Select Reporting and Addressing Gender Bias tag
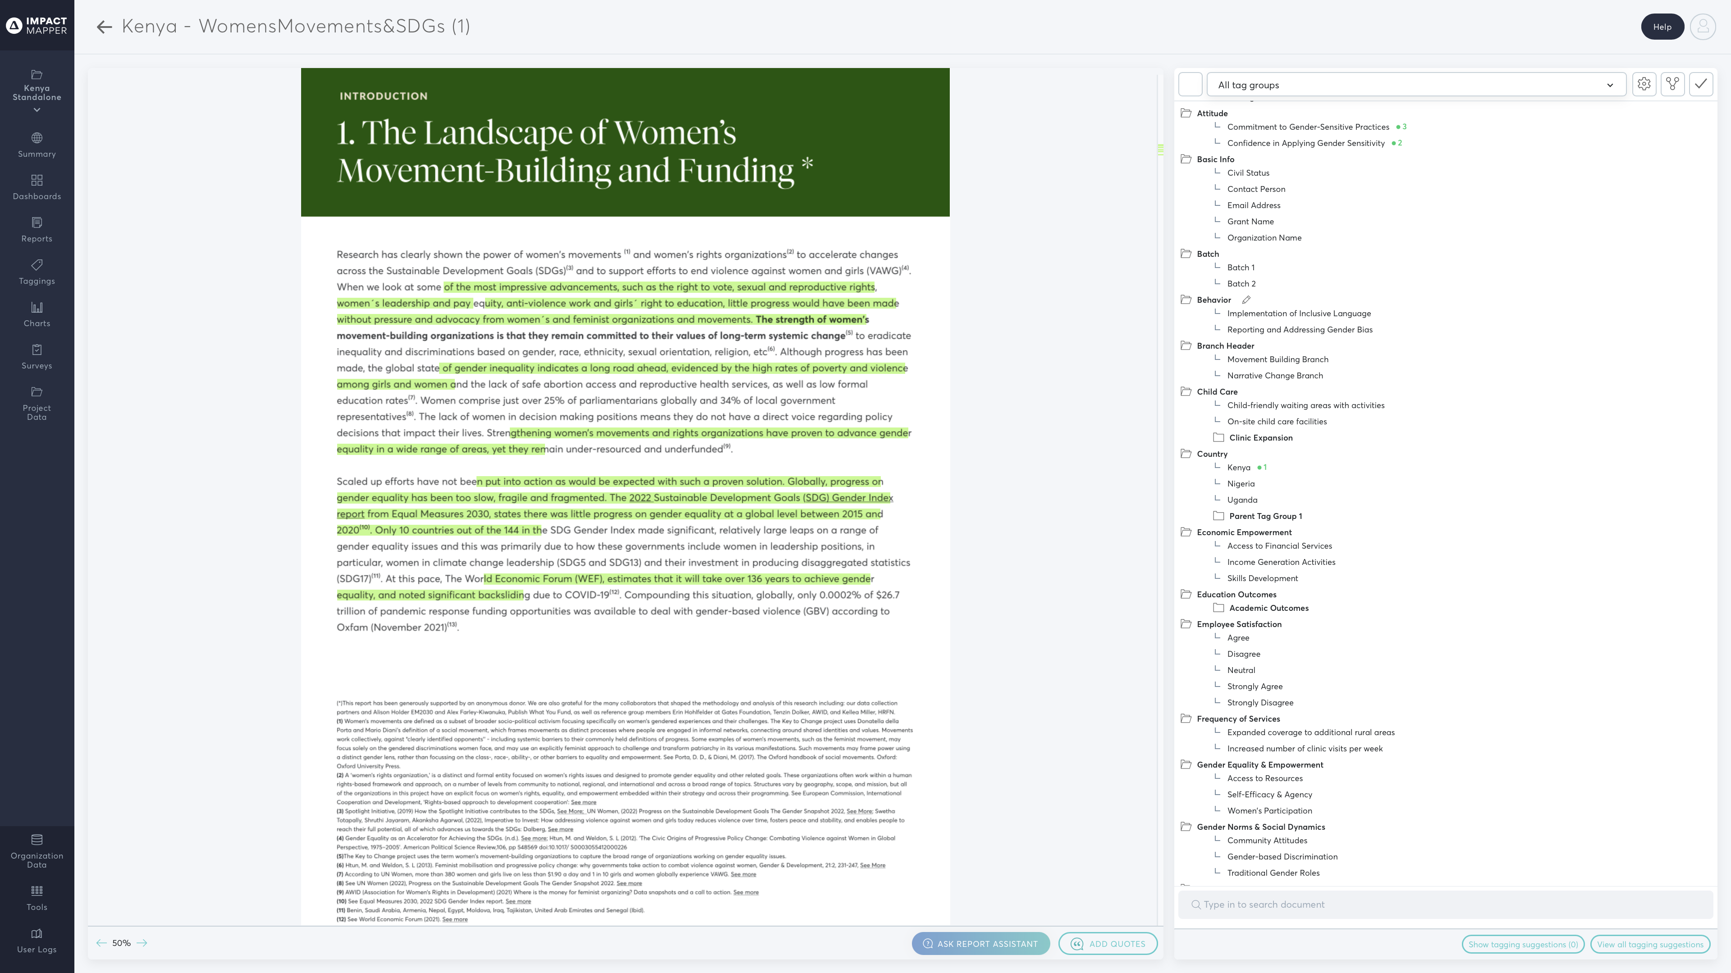1731x973 pixels. click(x=1300, y=330)
